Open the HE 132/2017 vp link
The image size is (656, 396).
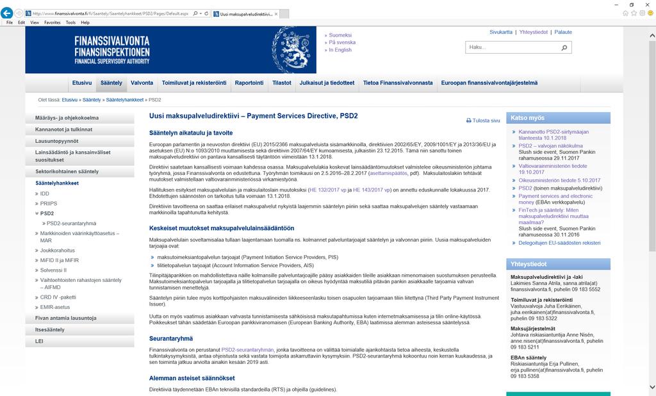(x=327, y=190)
